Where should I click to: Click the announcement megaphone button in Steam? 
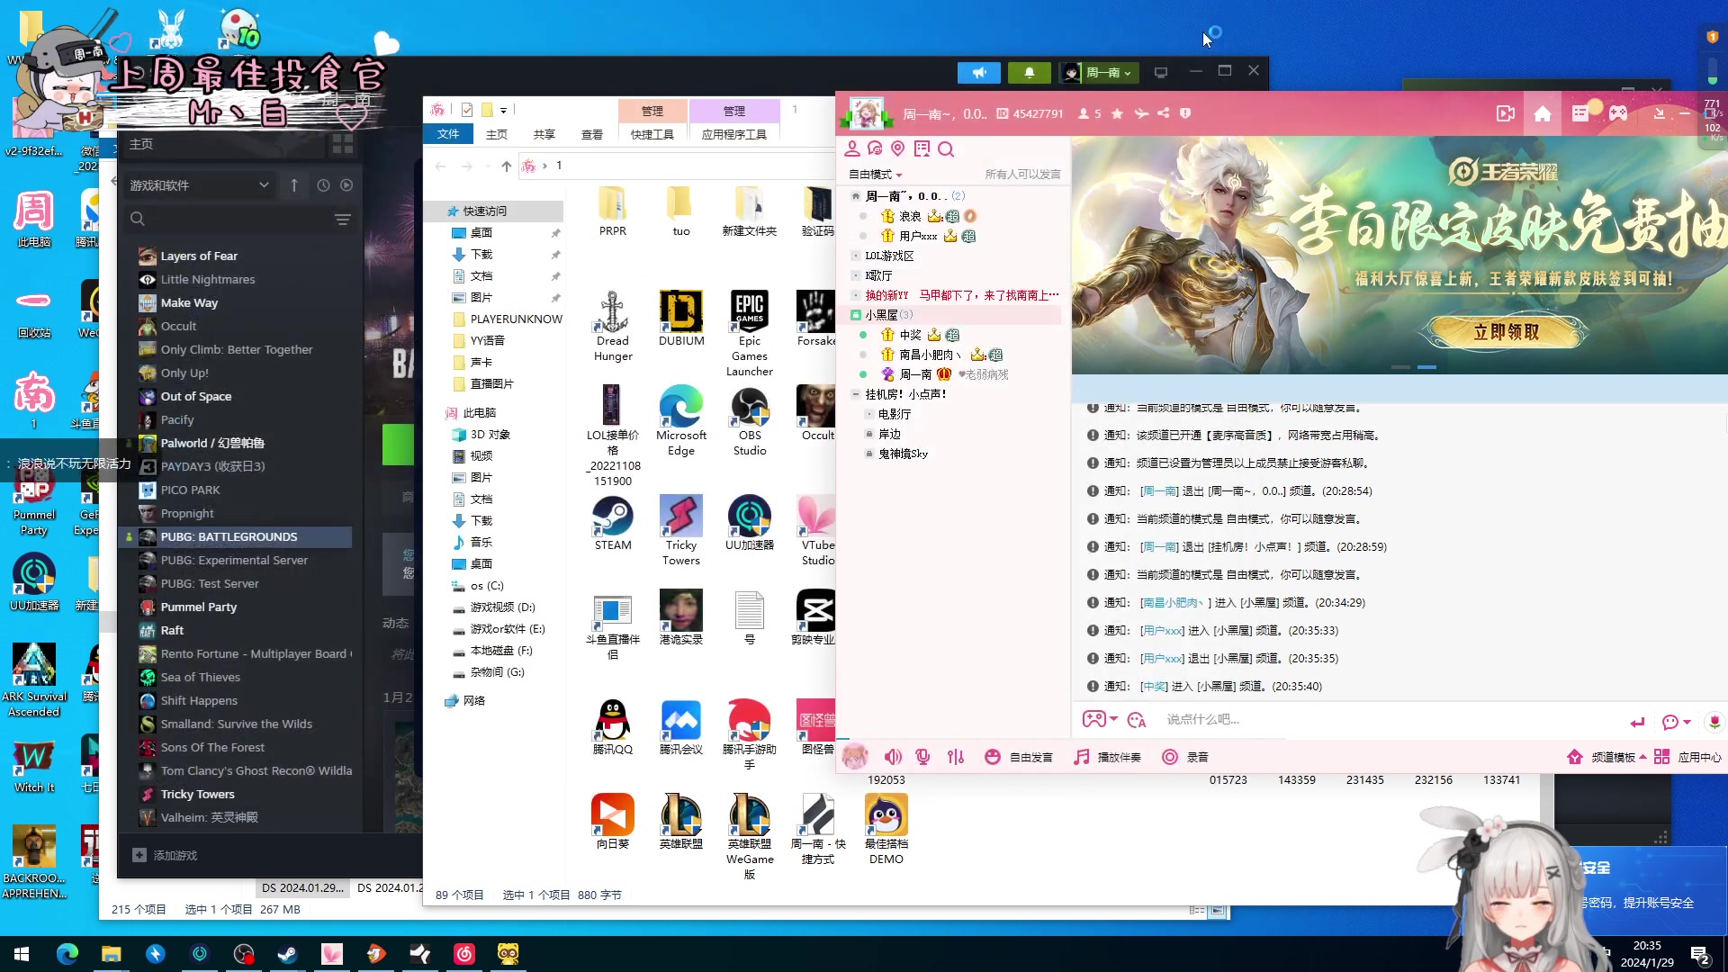coord(979,72)
